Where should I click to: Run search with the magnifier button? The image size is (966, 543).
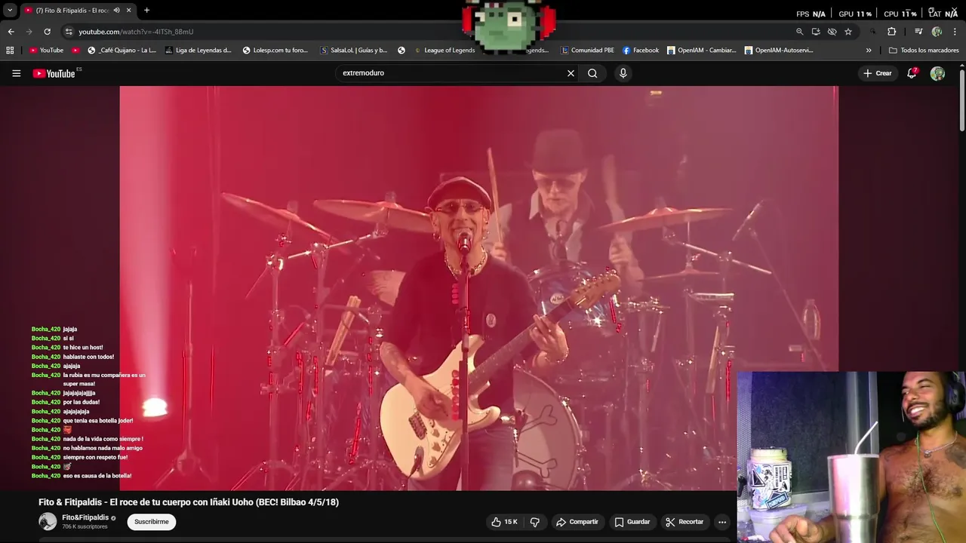[592, 73]
